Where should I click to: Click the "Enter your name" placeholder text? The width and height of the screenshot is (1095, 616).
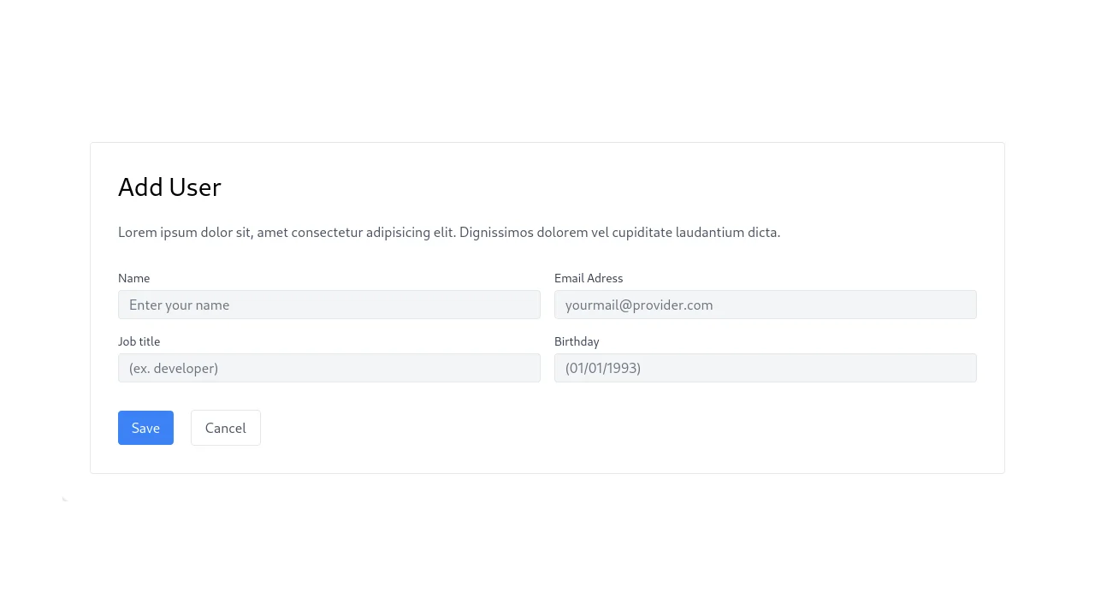(179, 305)
